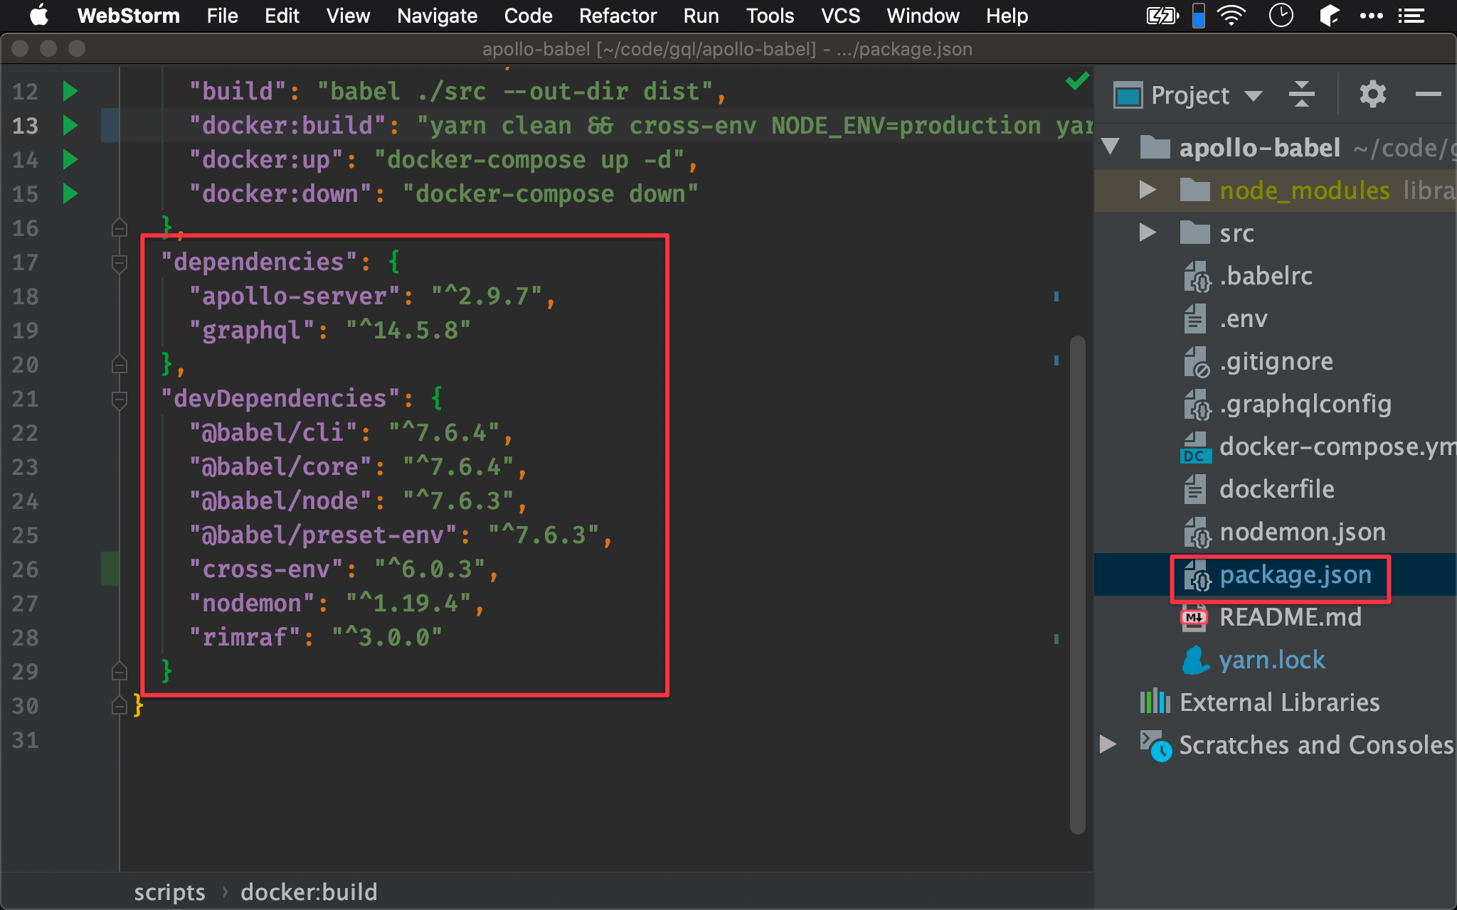
Task: Place cursor on the rimraf dependency line
Action: (x=315, y=637)
